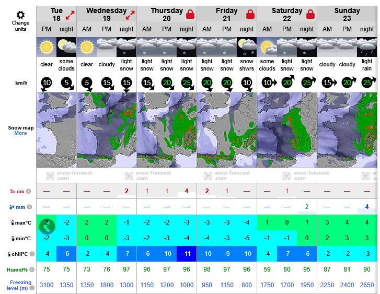Click Friday night min temperature -5
Viewport: 380px width, 294px height.
[247, 238]
